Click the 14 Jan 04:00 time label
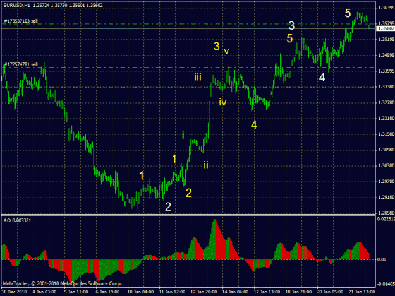 pos(235,292)
